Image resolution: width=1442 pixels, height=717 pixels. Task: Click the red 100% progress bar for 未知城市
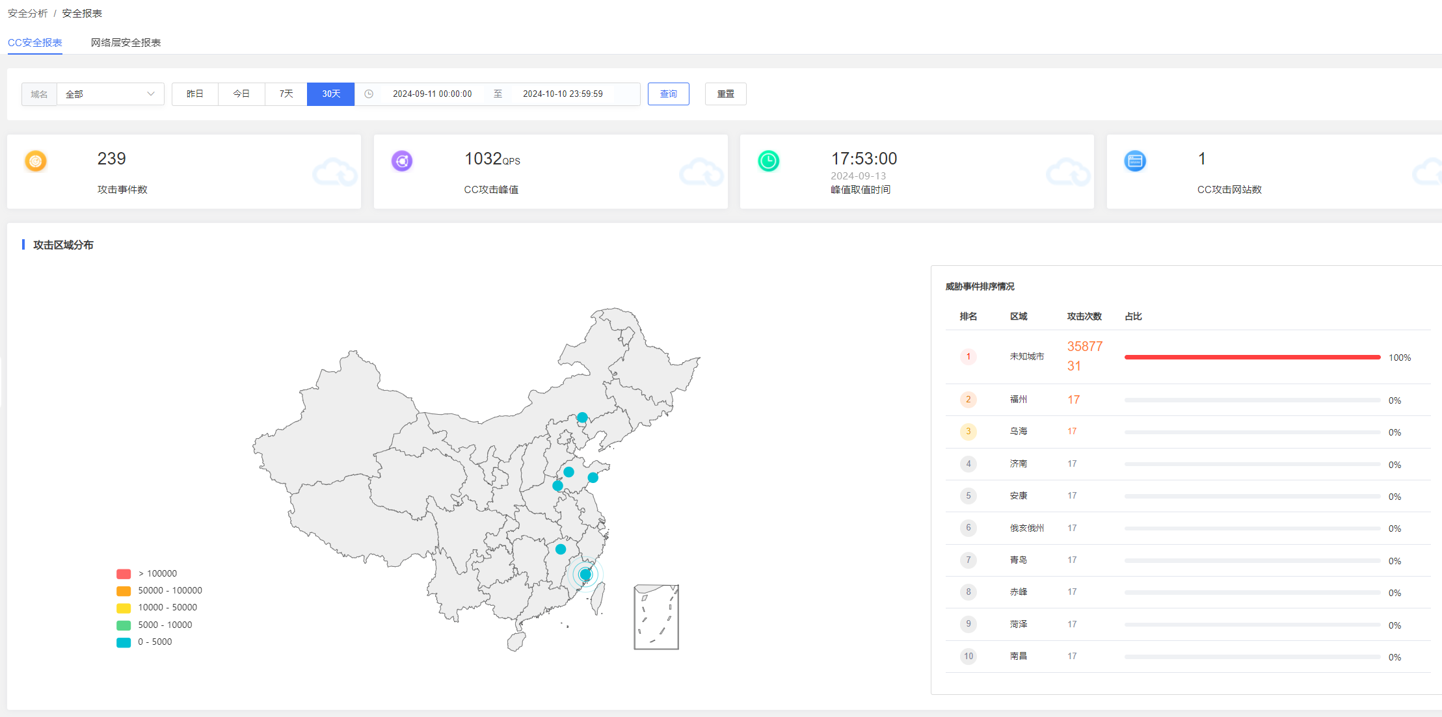click(x=1252, y=357)
